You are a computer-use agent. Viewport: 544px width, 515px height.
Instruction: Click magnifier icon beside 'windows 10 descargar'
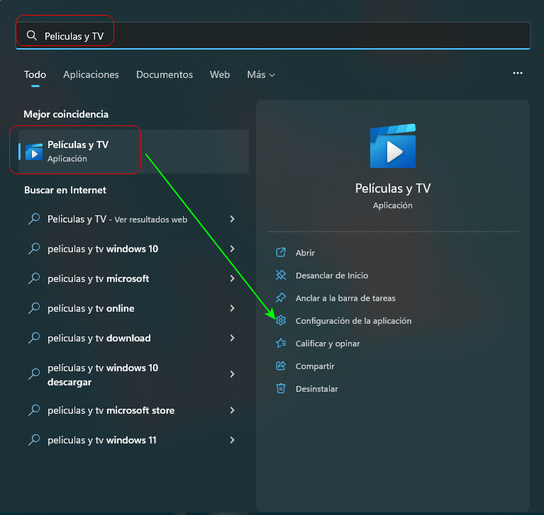(x=34, y=374)
